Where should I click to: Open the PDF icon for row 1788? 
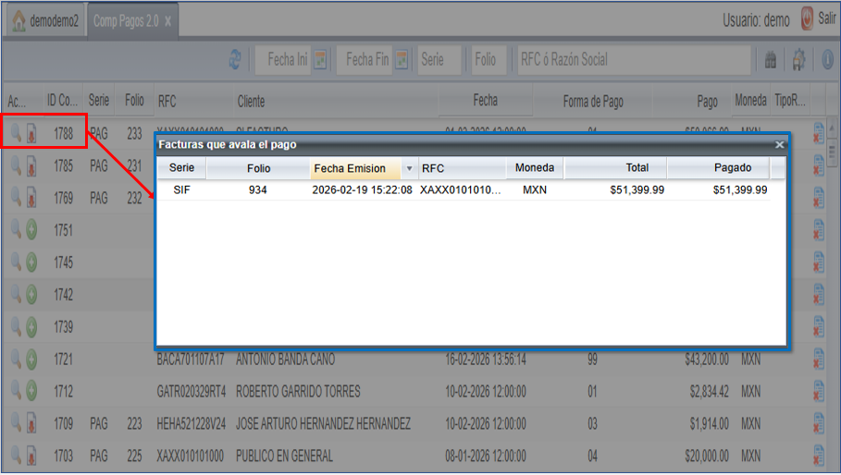coord(31,134)
